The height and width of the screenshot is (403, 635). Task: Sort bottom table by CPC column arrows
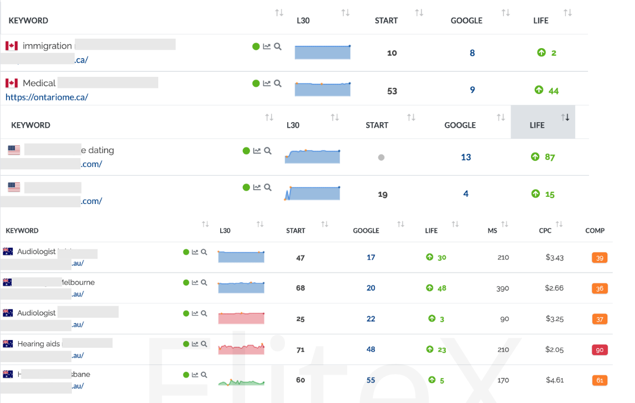[559, 224]
